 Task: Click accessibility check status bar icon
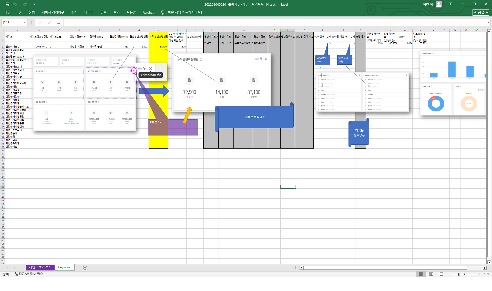[16, 274]
